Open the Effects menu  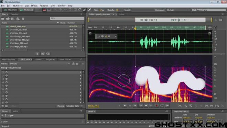coord(34,6)
